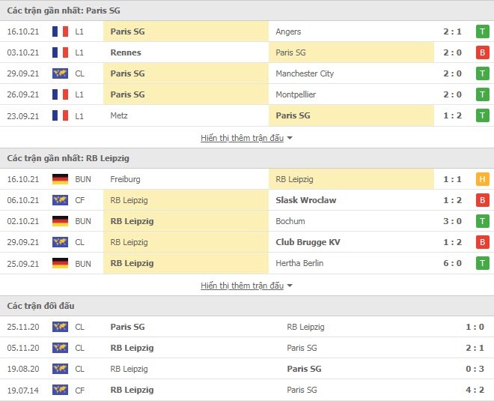Open the Bochum opponent name

click(x=290, y=221)
